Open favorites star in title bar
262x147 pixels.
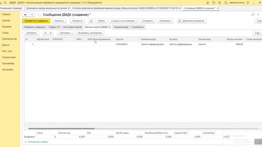pyautogui.click(x=219, y=3)
